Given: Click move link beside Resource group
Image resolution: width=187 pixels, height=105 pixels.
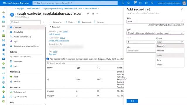Looking at the screenshot, I should 65,32.
